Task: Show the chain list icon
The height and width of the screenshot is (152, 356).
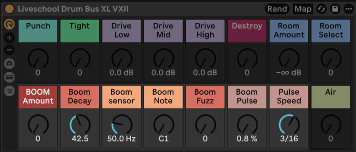Action: tap(9, 91)
